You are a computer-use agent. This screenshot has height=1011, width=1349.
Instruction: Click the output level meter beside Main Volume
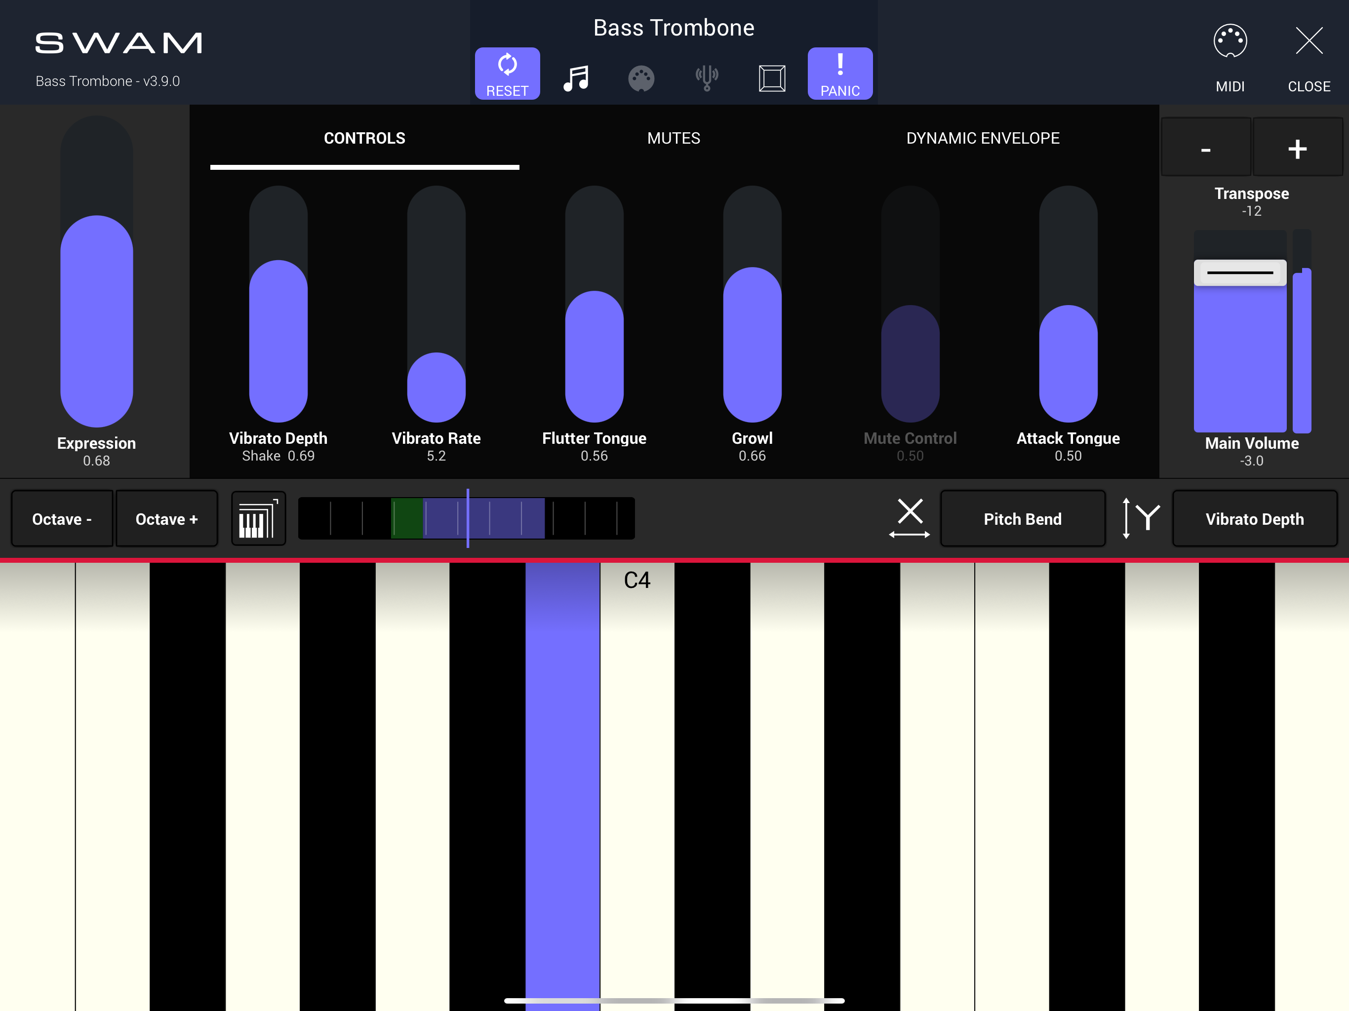point(1302,331)
